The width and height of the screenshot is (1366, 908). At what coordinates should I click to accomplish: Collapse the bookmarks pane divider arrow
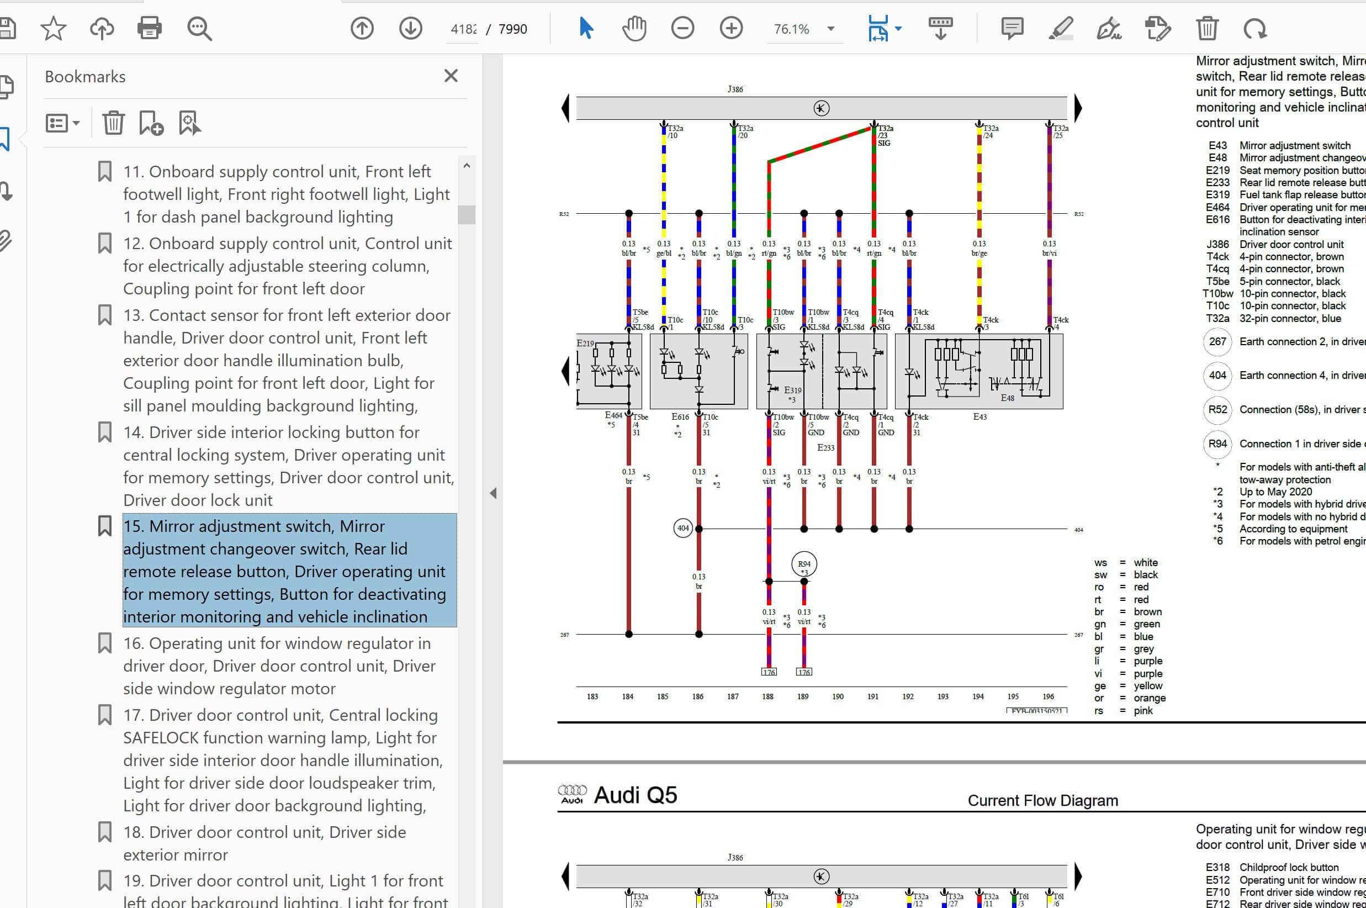493,493
